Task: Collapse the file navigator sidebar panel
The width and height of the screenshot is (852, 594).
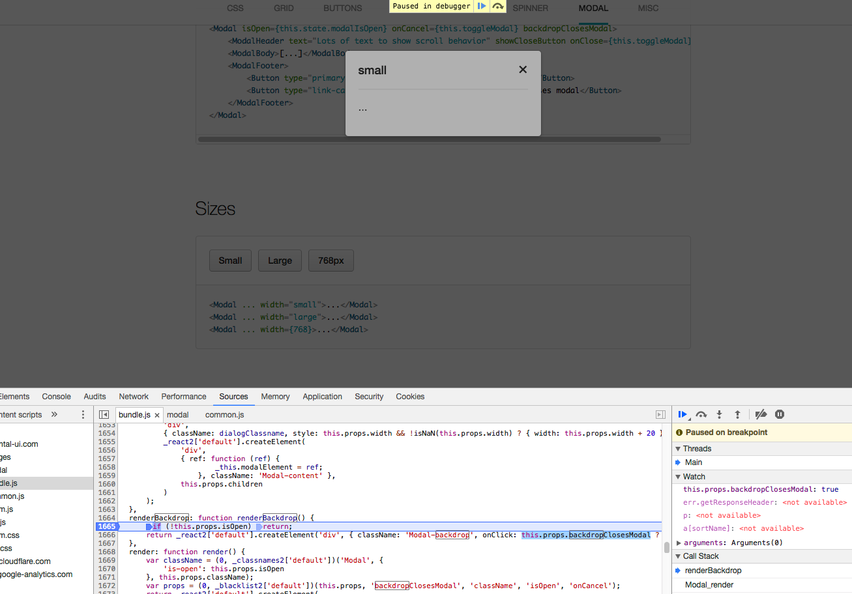Action: pyautogui.click(x=104, y=414)
